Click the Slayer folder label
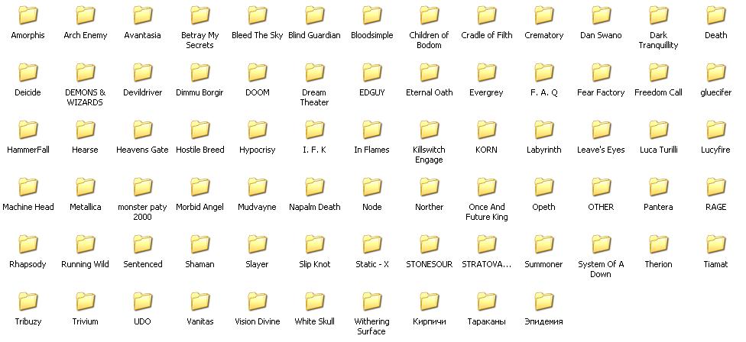This screenshot has height=342, width=746. pyautogui.click(x=257, y=264)
